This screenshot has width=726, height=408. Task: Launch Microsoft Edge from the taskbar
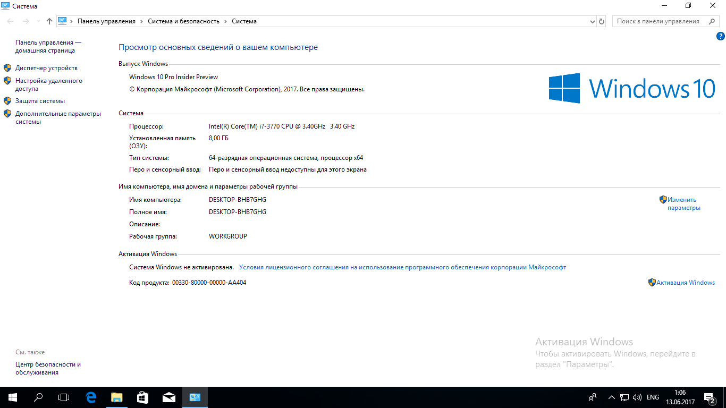(x=91, y=397)
